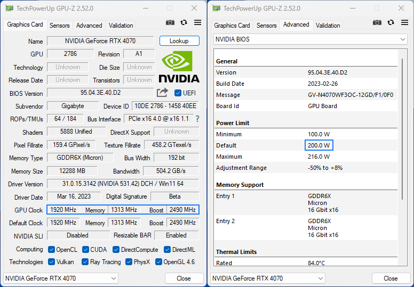
Task: Click the Default power limit 200.0 W value
Action: 319,145
